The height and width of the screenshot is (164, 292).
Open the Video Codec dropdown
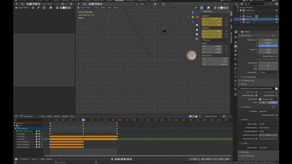coord(268,124)
